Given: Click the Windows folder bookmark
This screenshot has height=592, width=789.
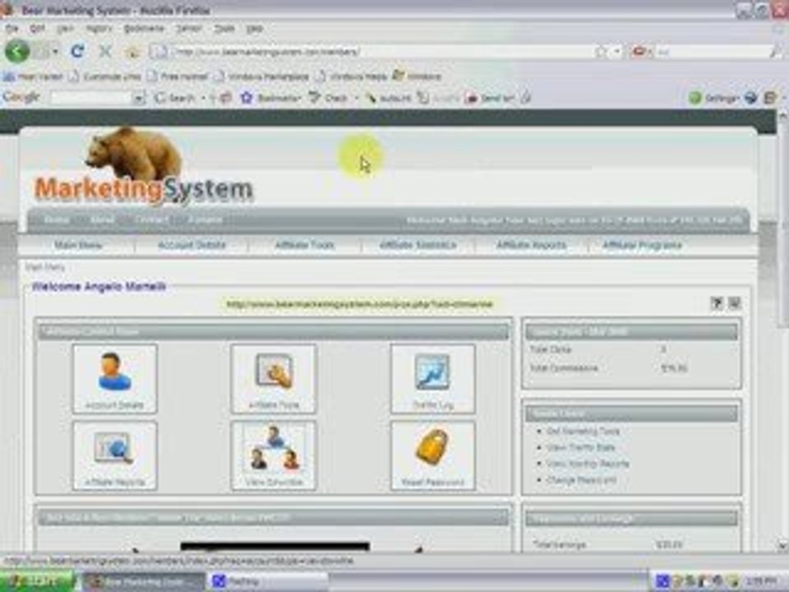Looking at the screenshot, I should [418, 76].
